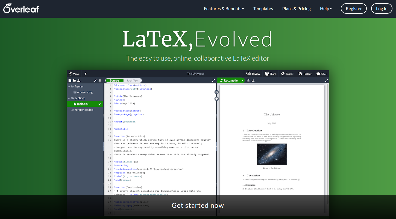Fold the Introduction section at line 15

coord(112,136)
